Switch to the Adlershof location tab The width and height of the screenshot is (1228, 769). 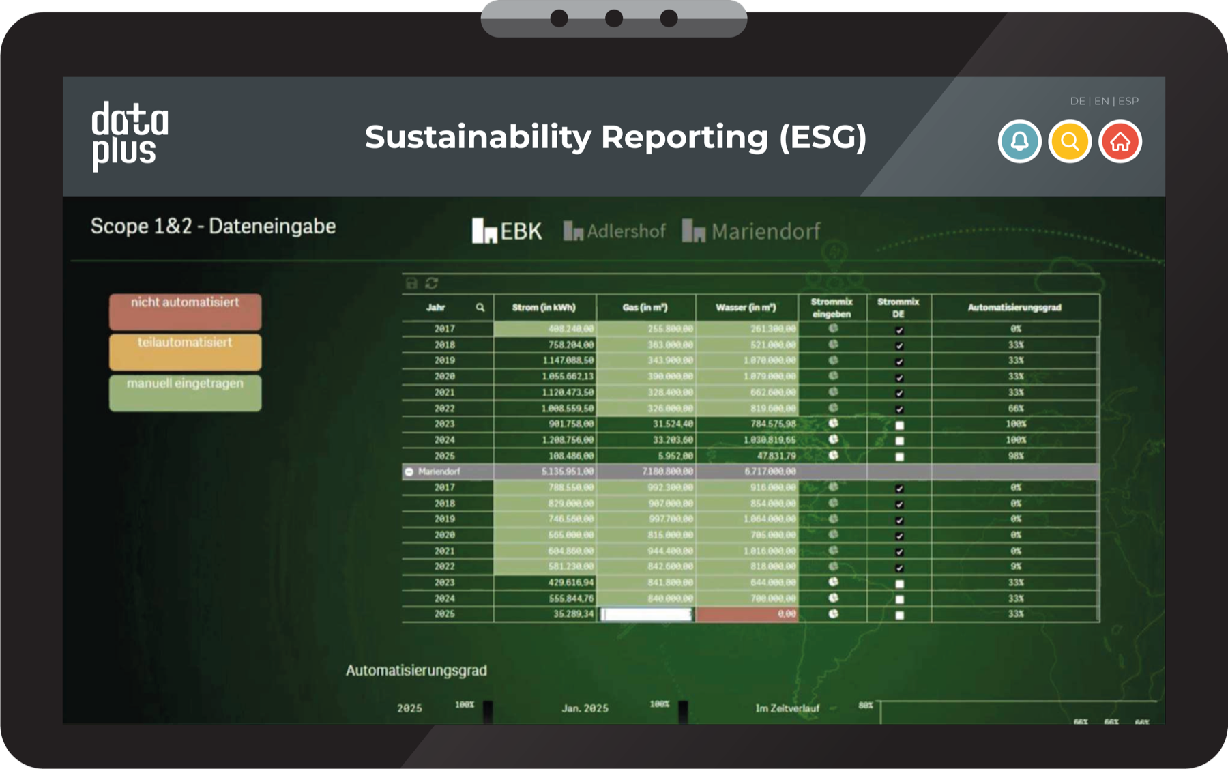tap(614, 231)
